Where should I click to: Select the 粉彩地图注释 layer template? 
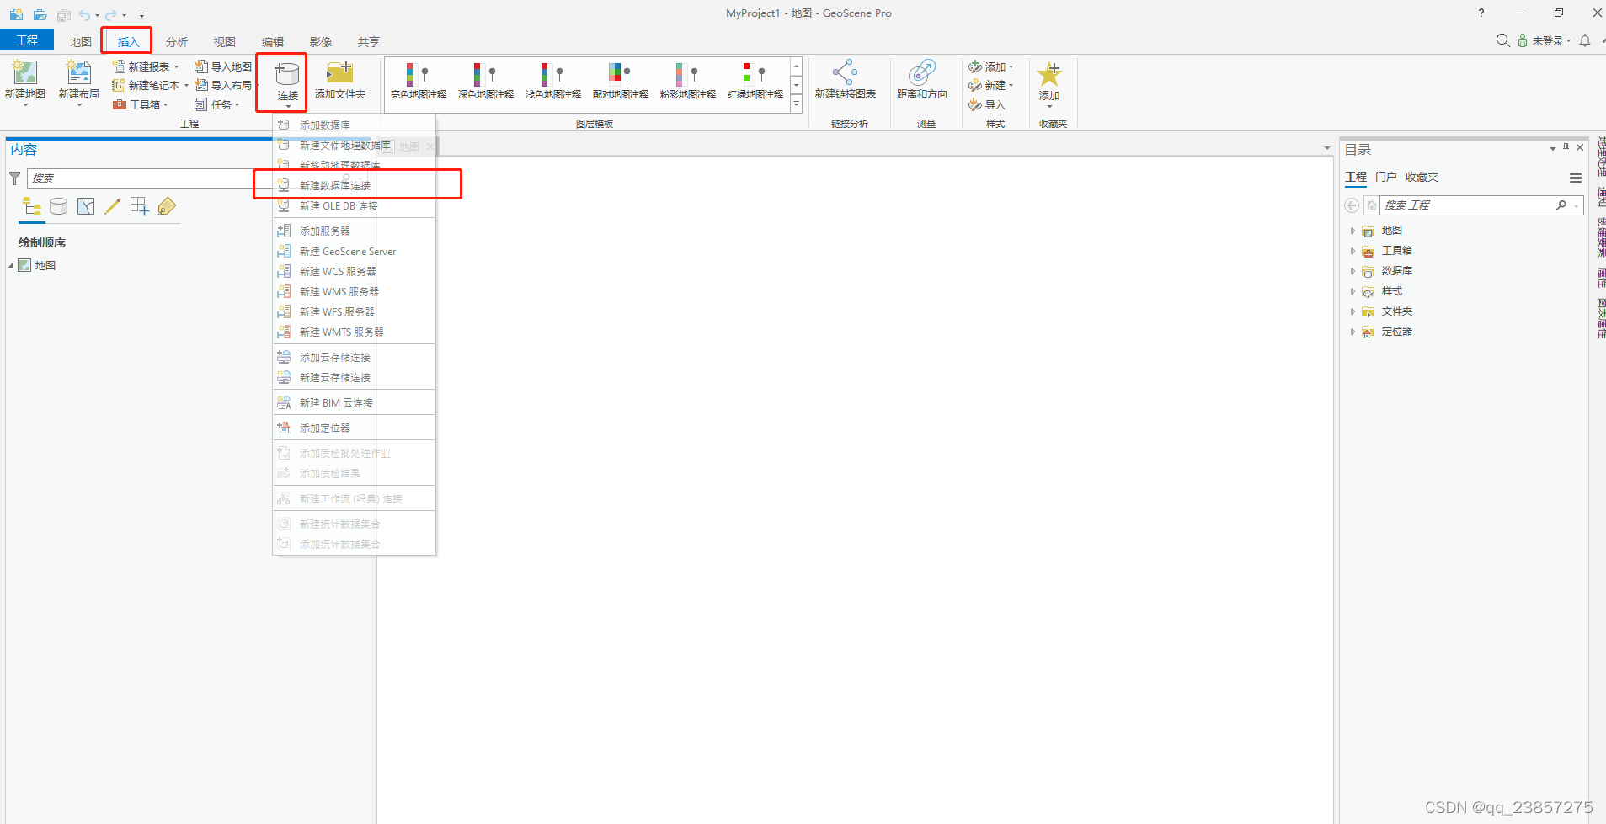[688, 81]
